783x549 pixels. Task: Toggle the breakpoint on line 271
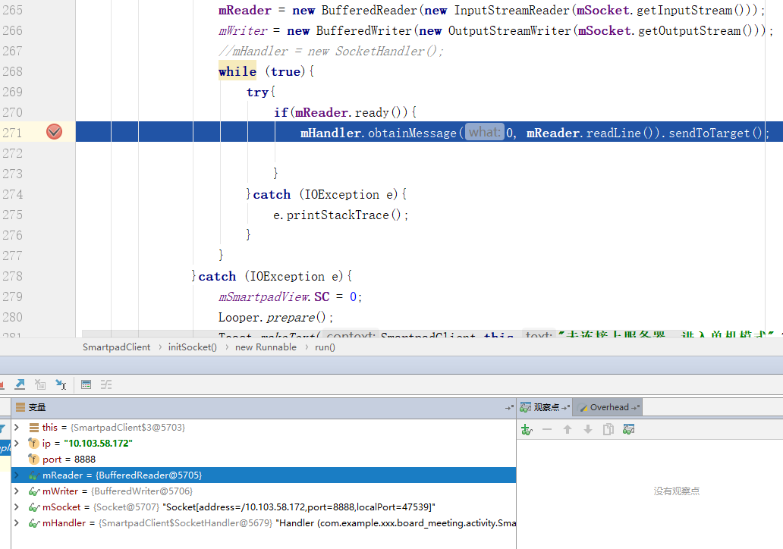click(54, 132)
